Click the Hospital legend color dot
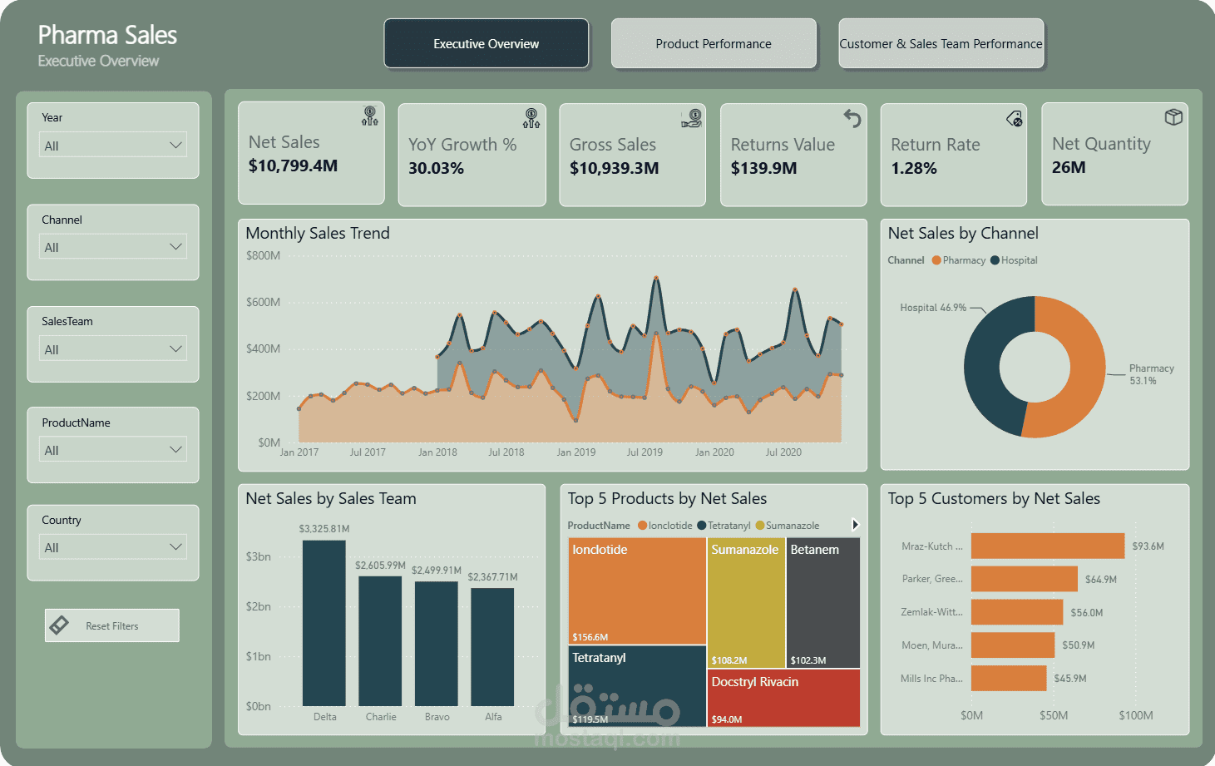 995,260
